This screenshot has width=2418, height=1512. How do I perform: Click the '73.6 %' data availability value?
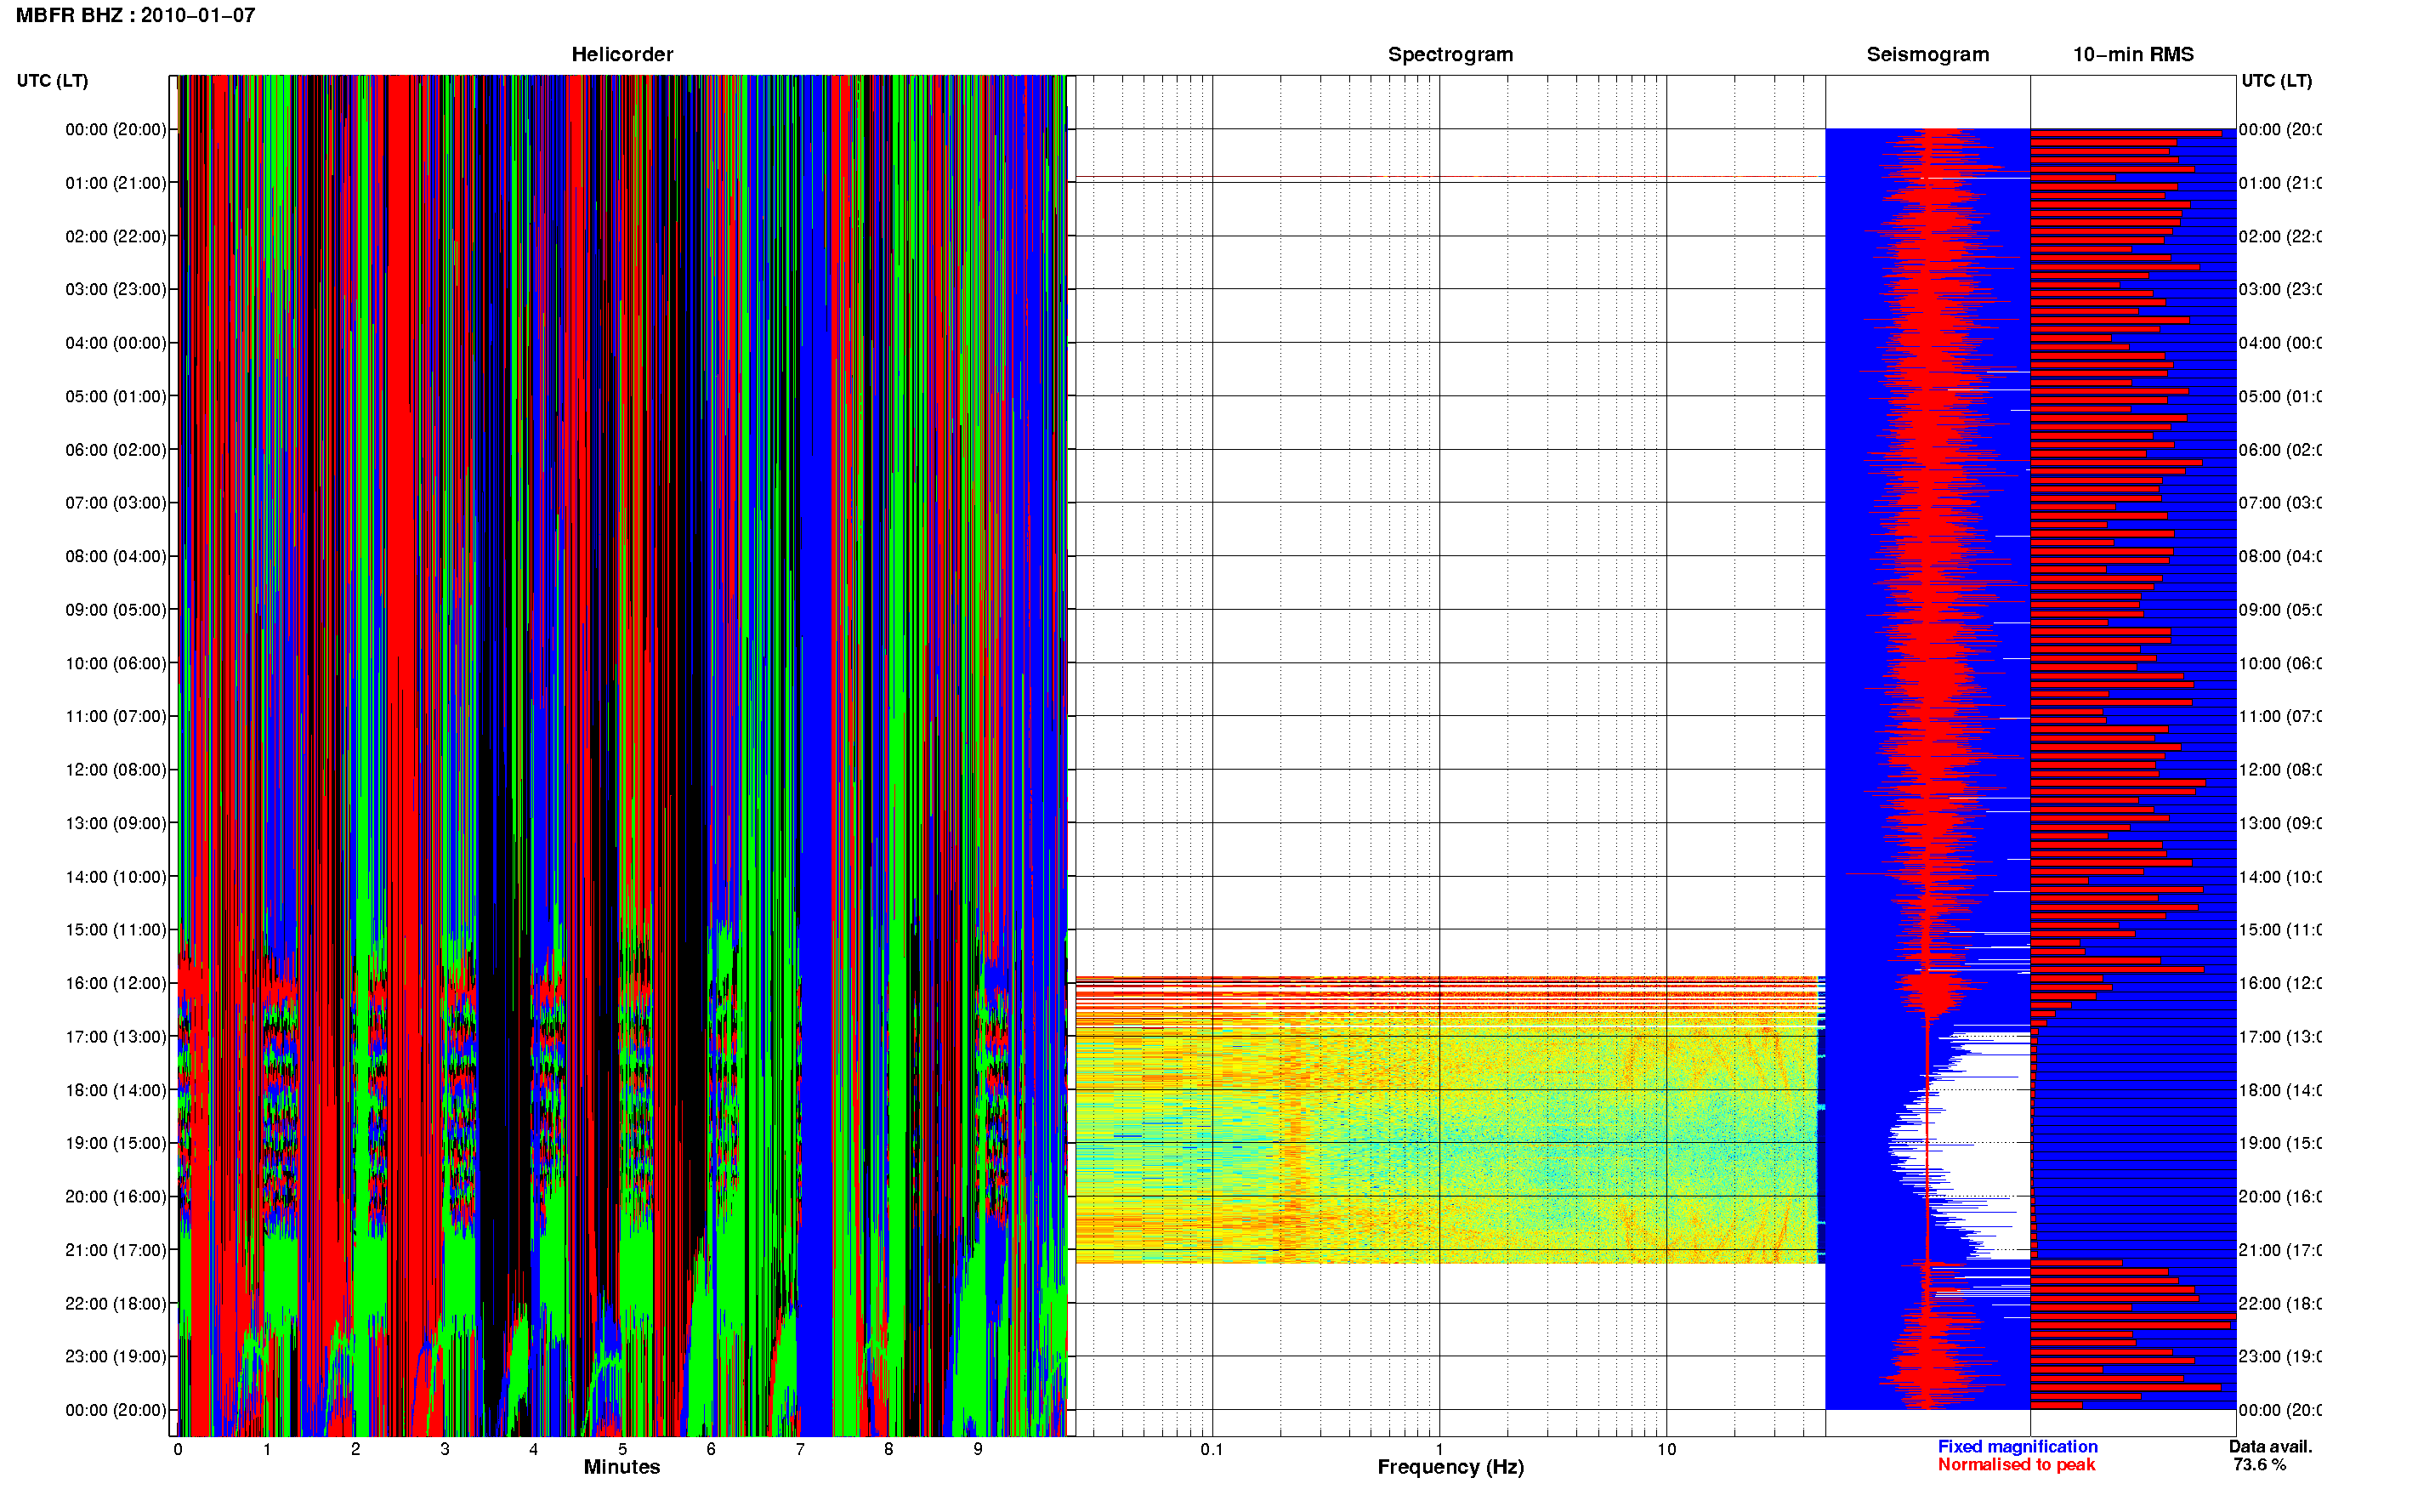(x=2259, y=1465)
